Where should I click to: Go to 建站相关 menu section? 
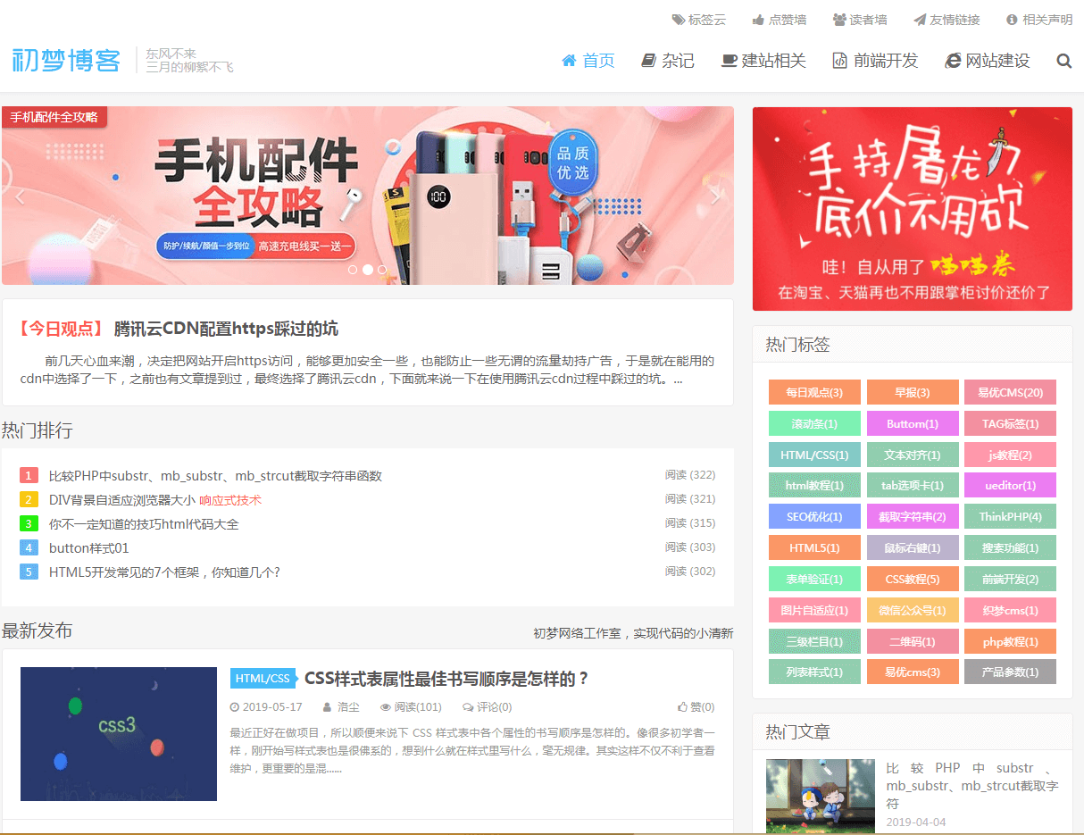763,61
